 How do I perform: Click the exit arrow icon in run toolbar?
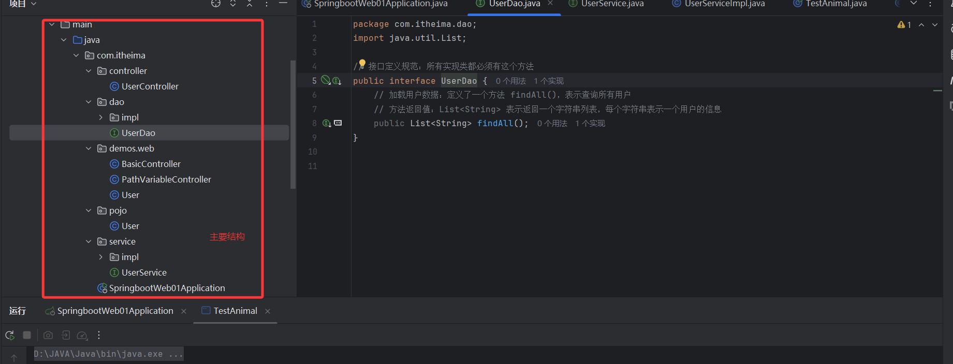tap(65, 335)
